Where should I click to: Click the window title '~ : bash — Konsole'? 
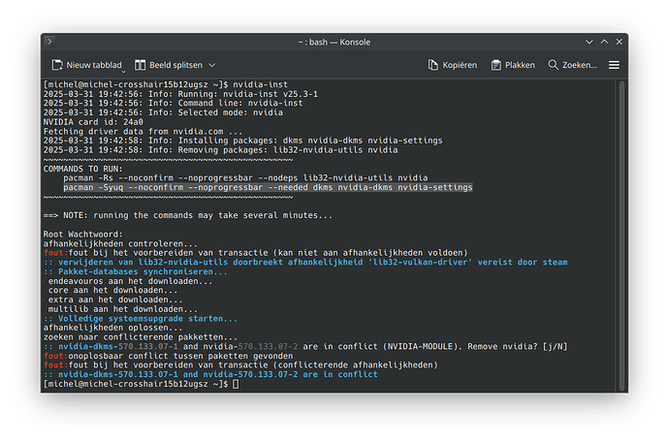click(x=334, y=43)
